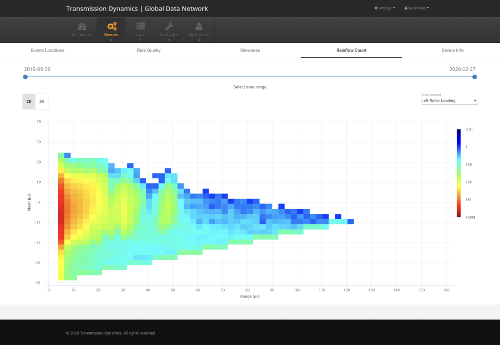Open the Strain channel selector
500x345 pixels.
click(x=448, y=101)
